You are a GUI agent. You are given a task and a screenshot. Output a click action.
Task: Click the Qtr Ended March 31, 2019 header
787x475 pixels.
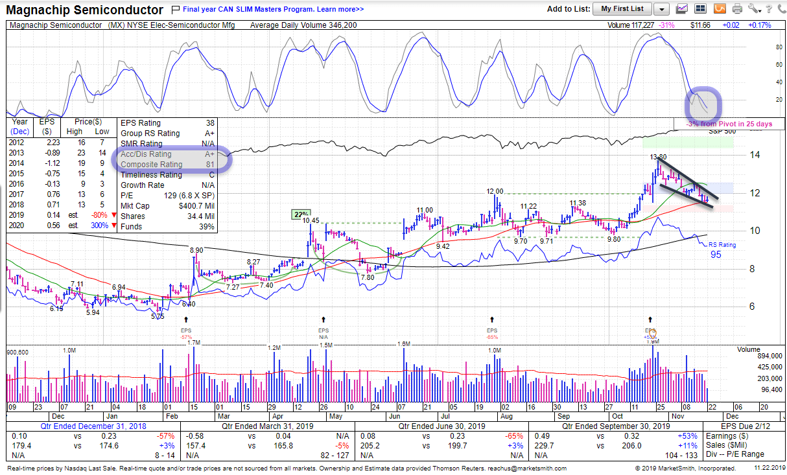(x=268, y=426)
